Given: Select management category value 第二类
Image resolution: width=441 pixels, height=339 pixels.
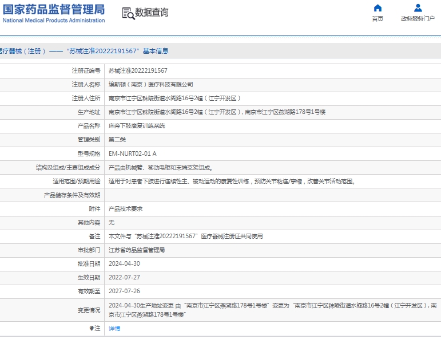Looking at the screenshot, I should tap(117, 140).
